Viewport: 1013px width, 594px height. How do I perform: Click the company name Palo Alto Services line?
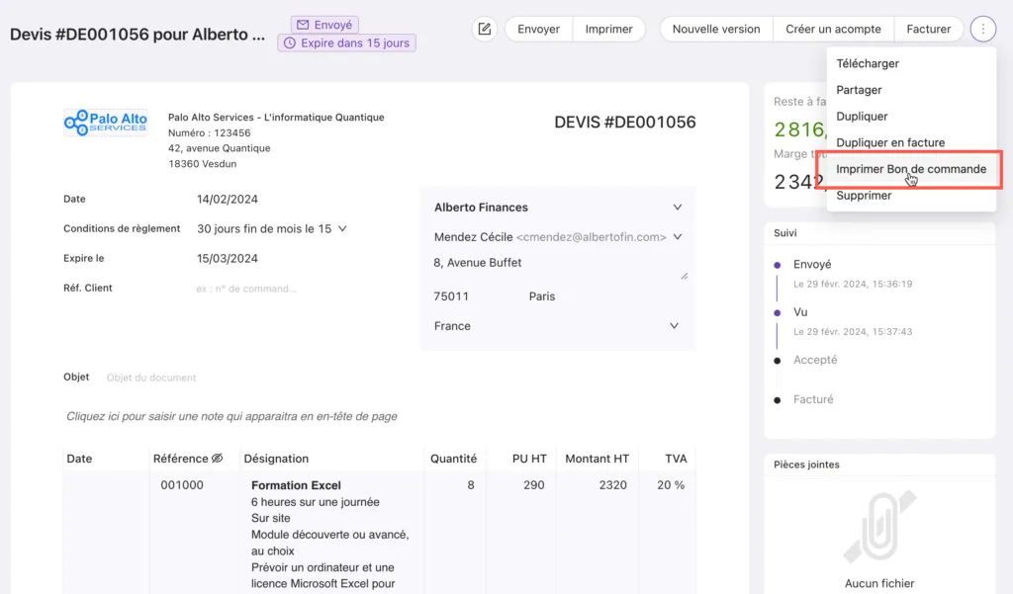(276, 117)
